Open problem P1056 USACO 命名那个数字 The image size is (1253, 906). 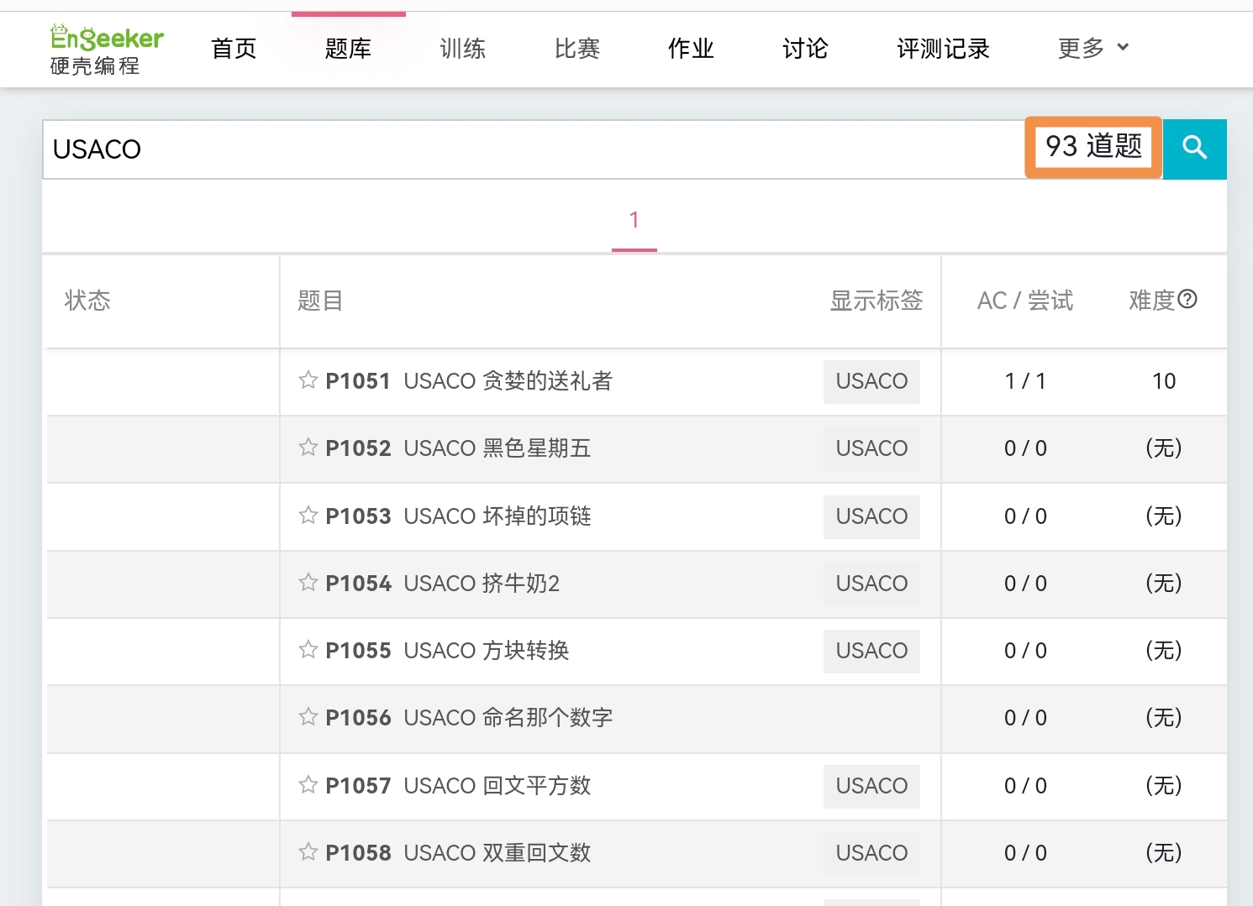[469, 718]
